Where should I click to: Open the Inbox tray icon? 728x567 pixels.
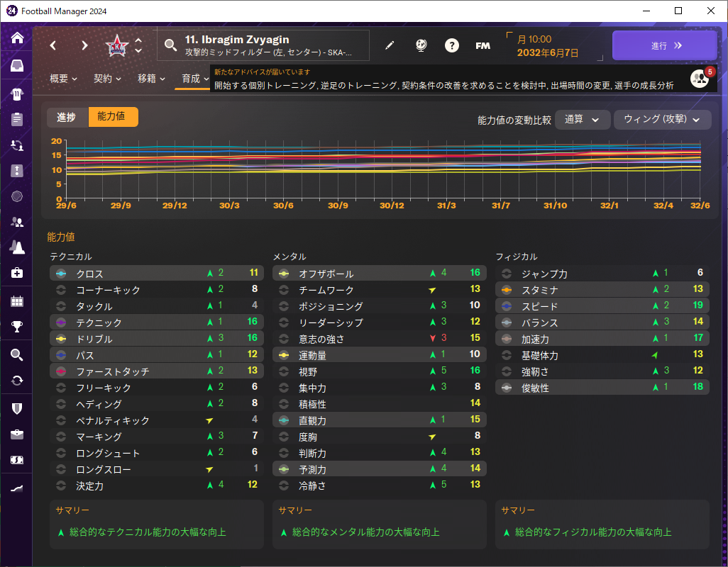[17, 66]
